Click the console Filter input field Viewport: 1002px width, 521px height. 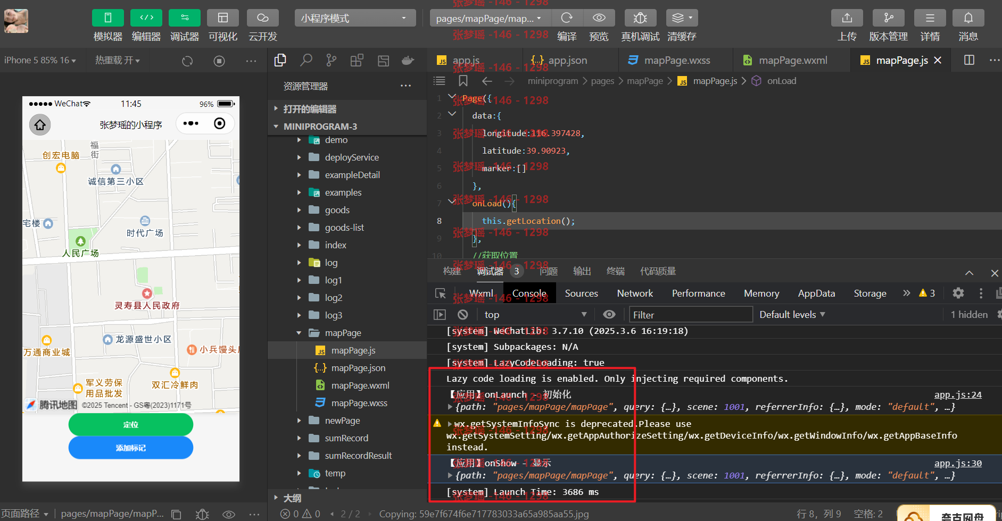[x=691, y=315]
